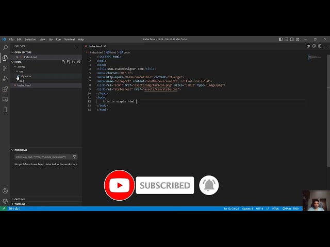Image resolution: width=330 pixels, height=247 pixels.
Task: Click the second editor action icon beside preview
Action: 314,46
